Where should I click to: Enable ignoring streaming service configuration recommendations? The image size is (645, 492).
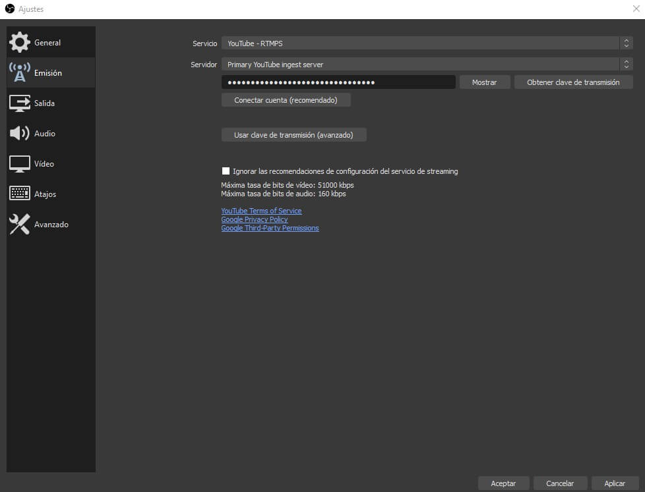coord(226,170)
